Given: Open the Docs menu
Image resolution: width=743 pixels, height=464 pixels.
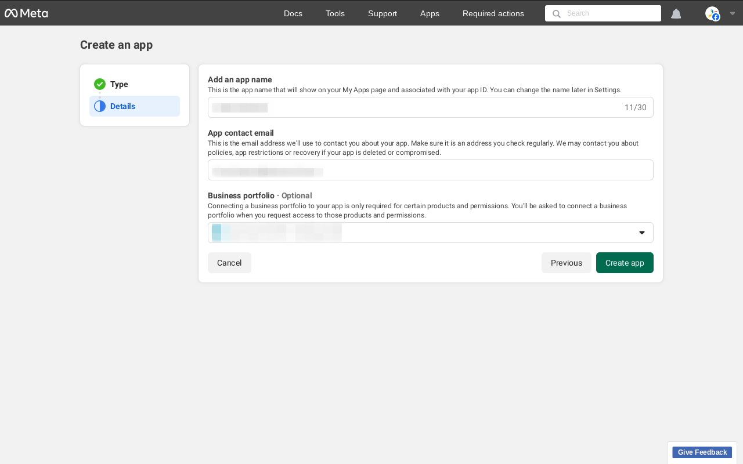Looking at the screenshot, I should [x=293, y=13].
